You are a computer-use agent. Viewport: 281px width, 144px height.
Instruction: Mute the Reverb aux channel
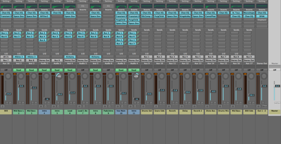173,103
